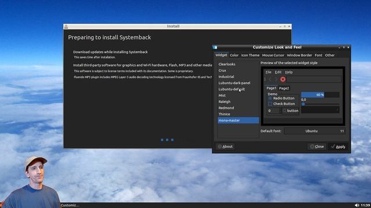Select the Thinice widget theme

click(238, 114)
